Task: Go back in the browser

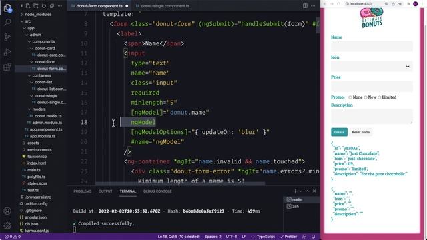Action: [x=325, y=4]
